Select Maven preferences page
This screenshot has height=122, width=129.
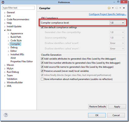(10, 65)
